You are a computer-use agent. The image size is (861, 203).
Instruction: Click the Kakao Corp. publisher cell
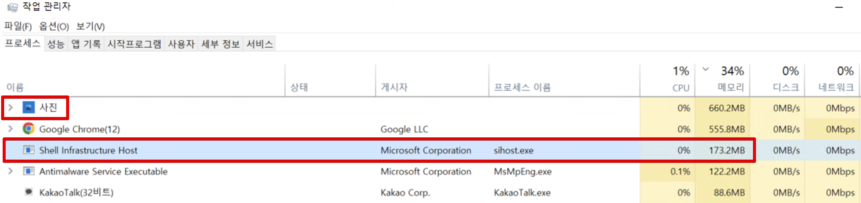pos(405,192)
